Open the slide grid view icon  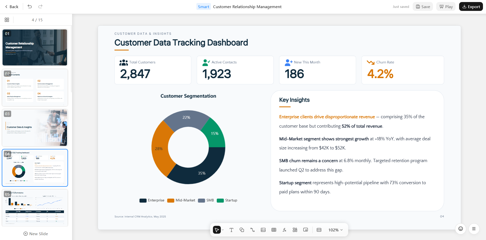coord(7,20)
